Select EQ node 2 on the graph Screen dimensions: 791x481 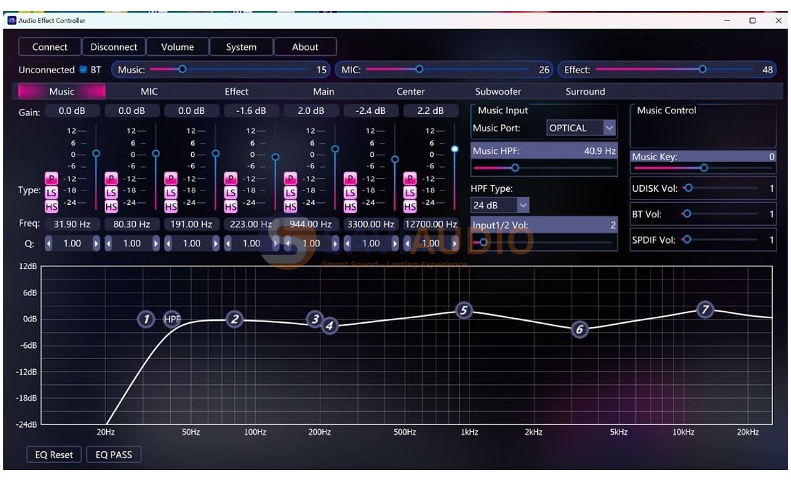coord(235,320)
